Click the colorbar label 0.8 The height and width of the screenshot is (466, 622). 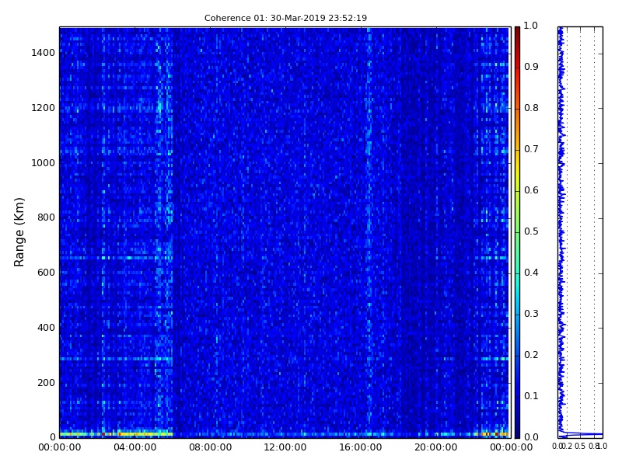tap(531, 108)
